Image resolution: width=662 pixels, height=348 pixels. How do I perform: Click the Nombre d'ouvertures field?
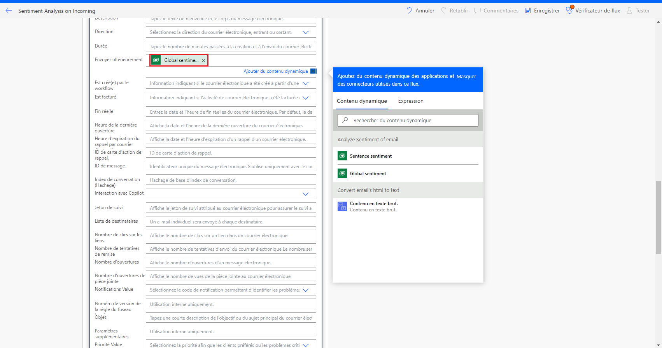pyautogui.click(x=231, y=262)
